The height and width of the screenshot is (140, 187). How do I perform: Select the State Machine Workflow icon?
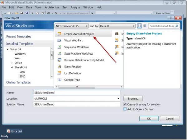59,54
